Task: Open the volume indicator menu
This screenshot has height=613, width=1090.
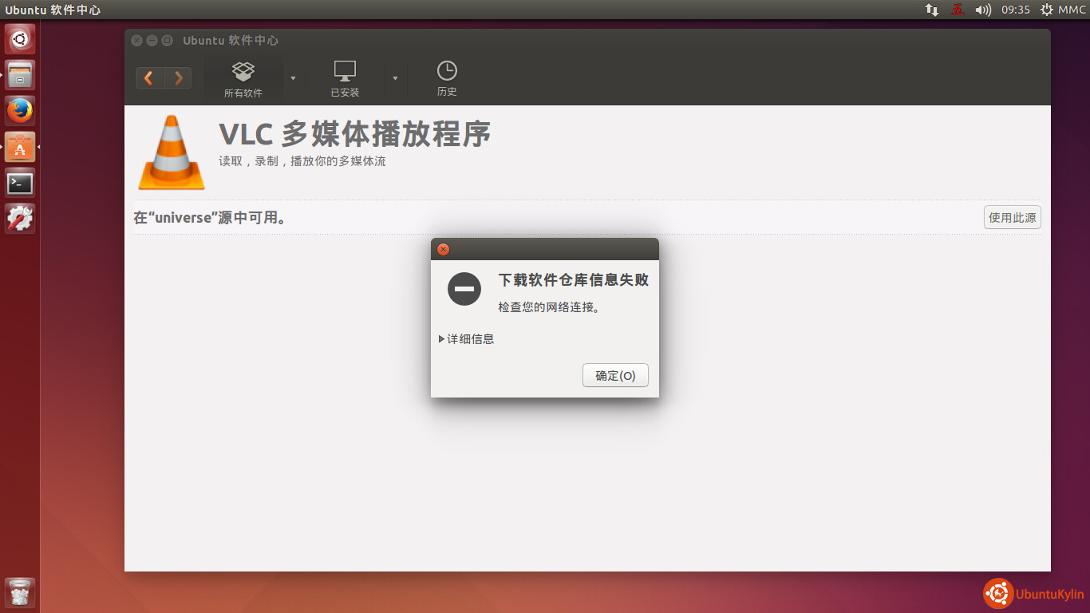Action: pyautogui.click(x=983, y=10)
